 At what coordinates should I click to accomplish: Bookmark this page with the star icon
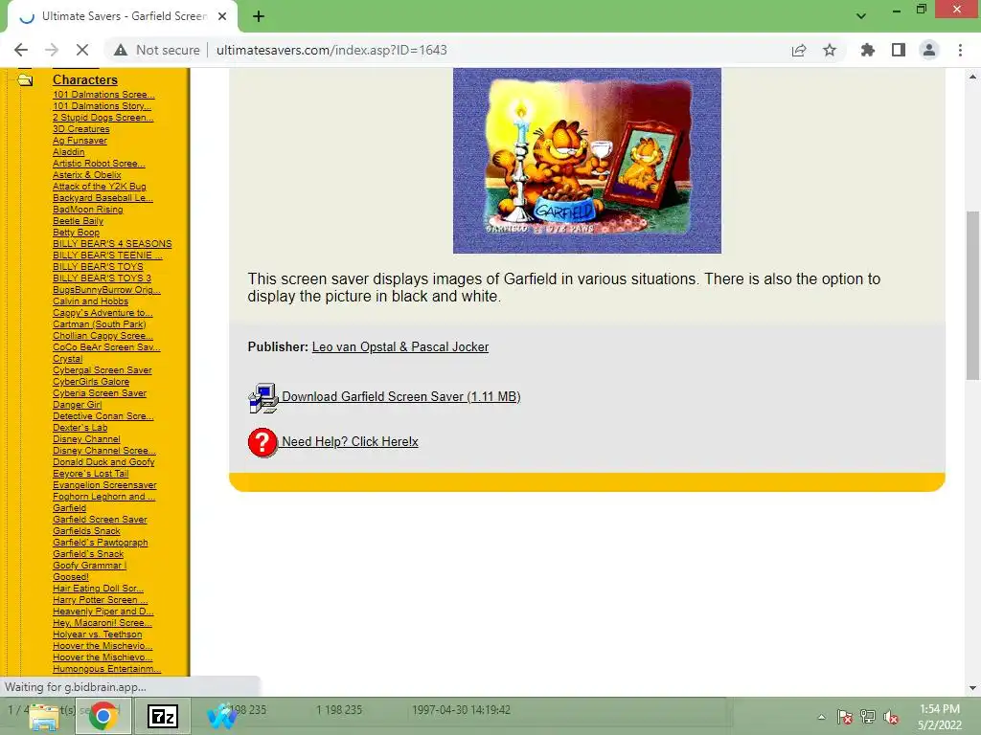830,50
